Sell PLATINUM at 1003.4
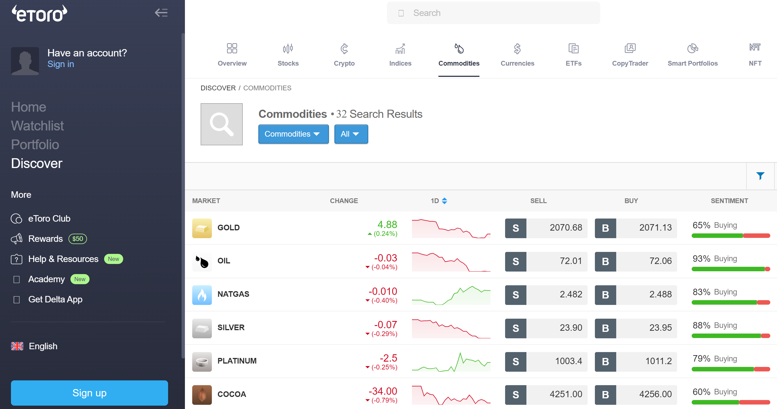This screenshot has height=409, width=777. (x=546, y=361)
